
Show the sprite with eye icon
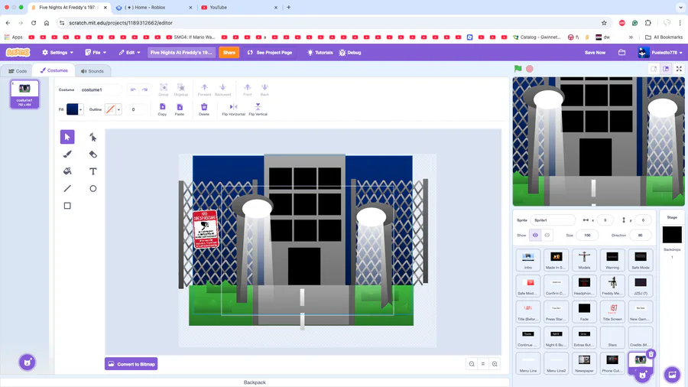(535, 236)
